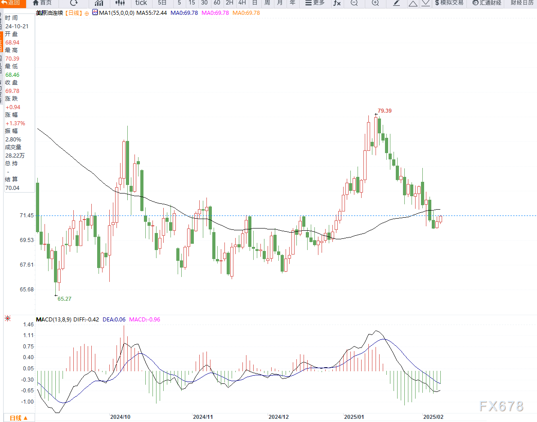Image resolution: width=537 pixels, height=422 pixels.
Task: Click the MACD settings gear icon
Action: 8,319
